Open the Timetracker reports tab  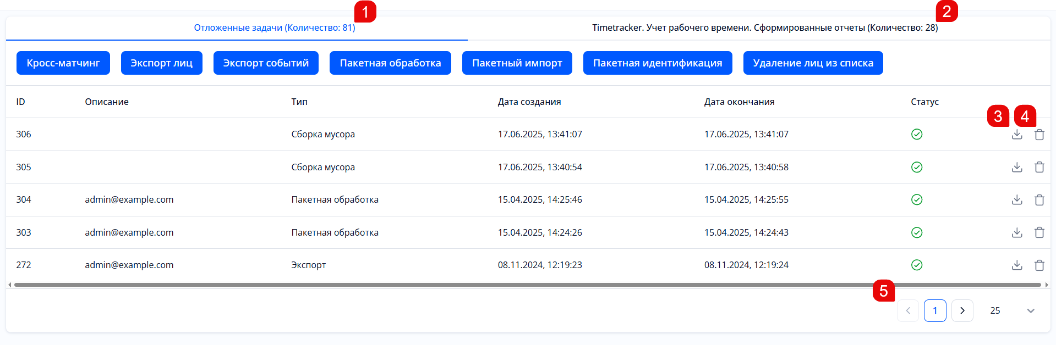[765, 27]
